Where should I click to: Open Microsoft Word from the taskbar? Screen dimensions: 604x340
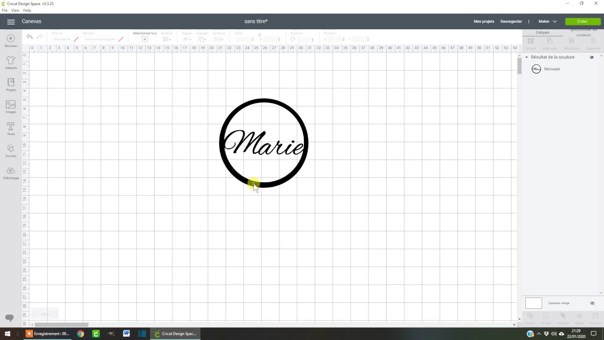126,333
